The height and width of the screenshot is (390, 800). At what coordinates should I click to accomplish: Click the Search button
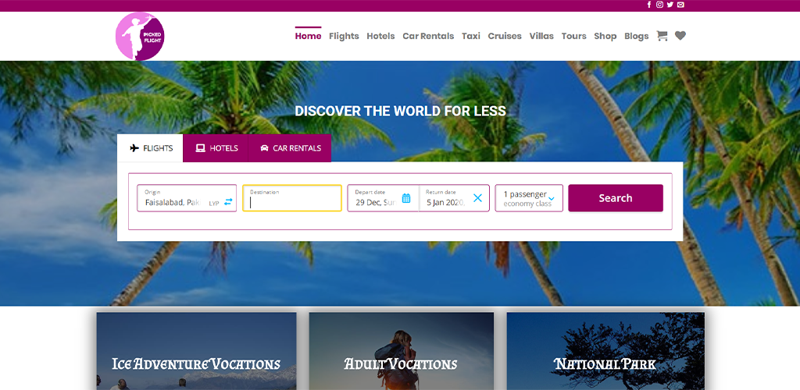point(616,198)
